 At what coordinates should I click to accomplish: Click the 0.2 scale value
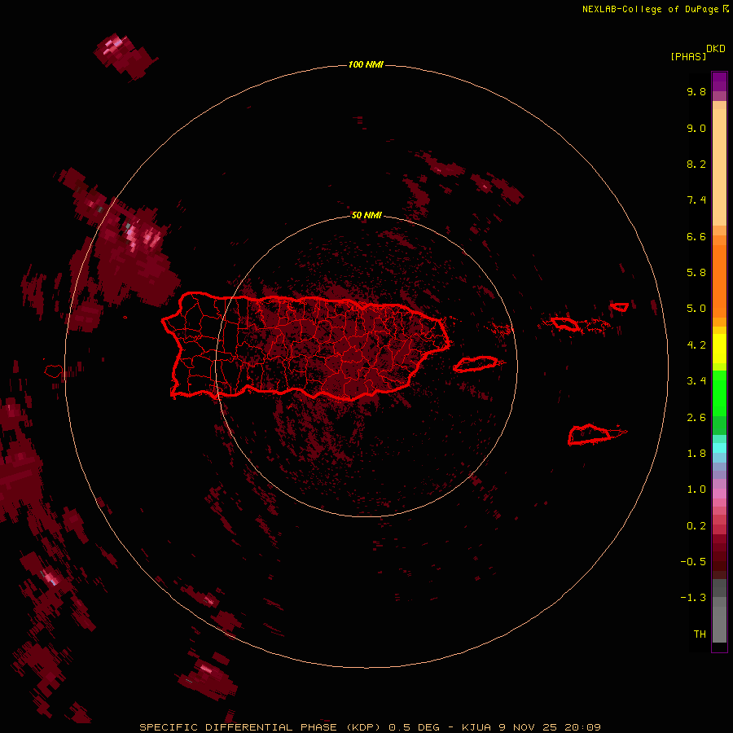(696, 526)
